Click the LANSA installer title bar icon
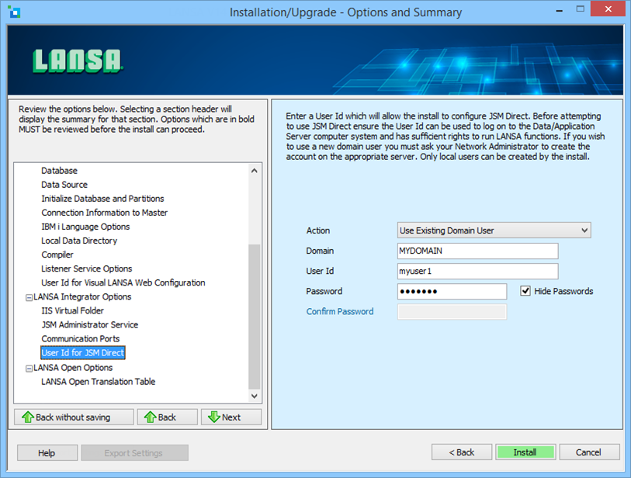 (x=15, y=12)
